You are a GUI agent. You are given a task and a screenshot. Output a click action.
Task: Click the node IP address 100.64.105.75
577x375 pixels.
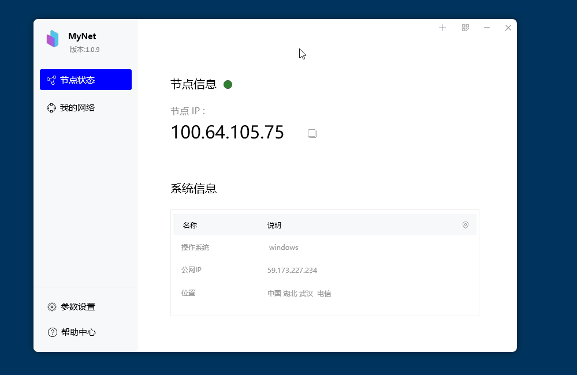click(x=227, y=133)
